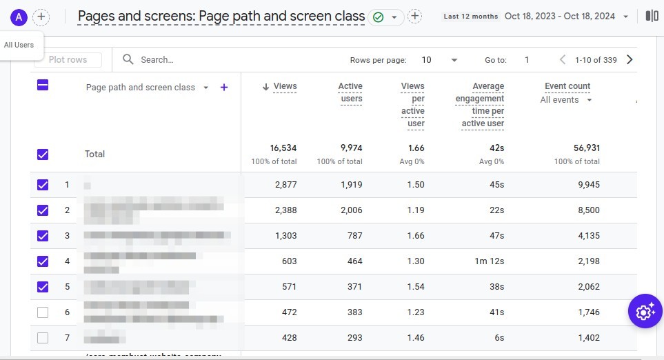Sort by the Views column header
Viewport: 664px width, 360px height.
pyautogui.click(x=284, y=86)
